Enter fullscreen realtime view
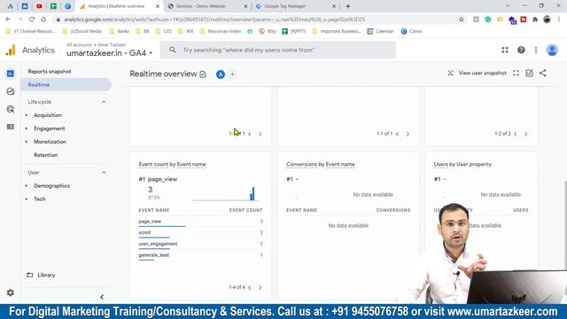 tap(516, 73)
